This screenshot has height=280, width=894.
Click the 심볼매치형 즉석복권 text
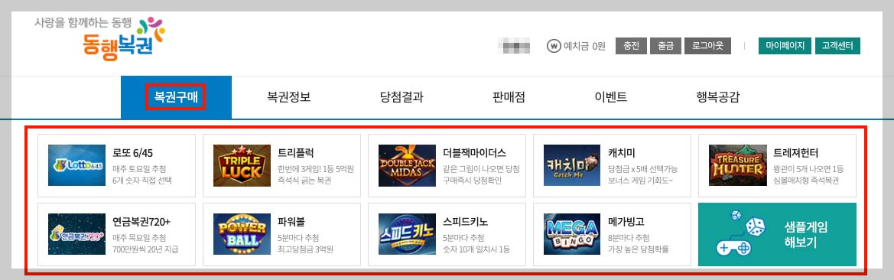(806, 181)
